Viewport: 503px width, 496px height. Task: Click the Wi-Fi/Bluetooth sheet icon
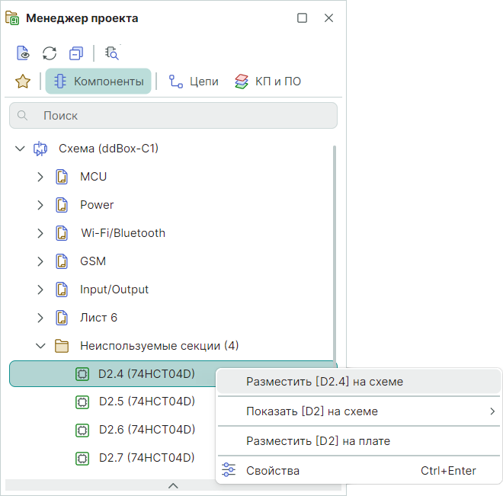[x=62, y=233]
